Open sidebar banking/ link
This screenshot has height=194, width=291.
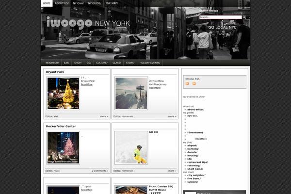(193, 149)
